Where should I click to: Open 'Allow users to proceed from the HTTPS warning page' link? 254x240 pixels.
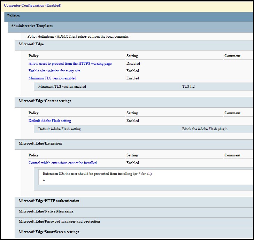pos(70,63)
